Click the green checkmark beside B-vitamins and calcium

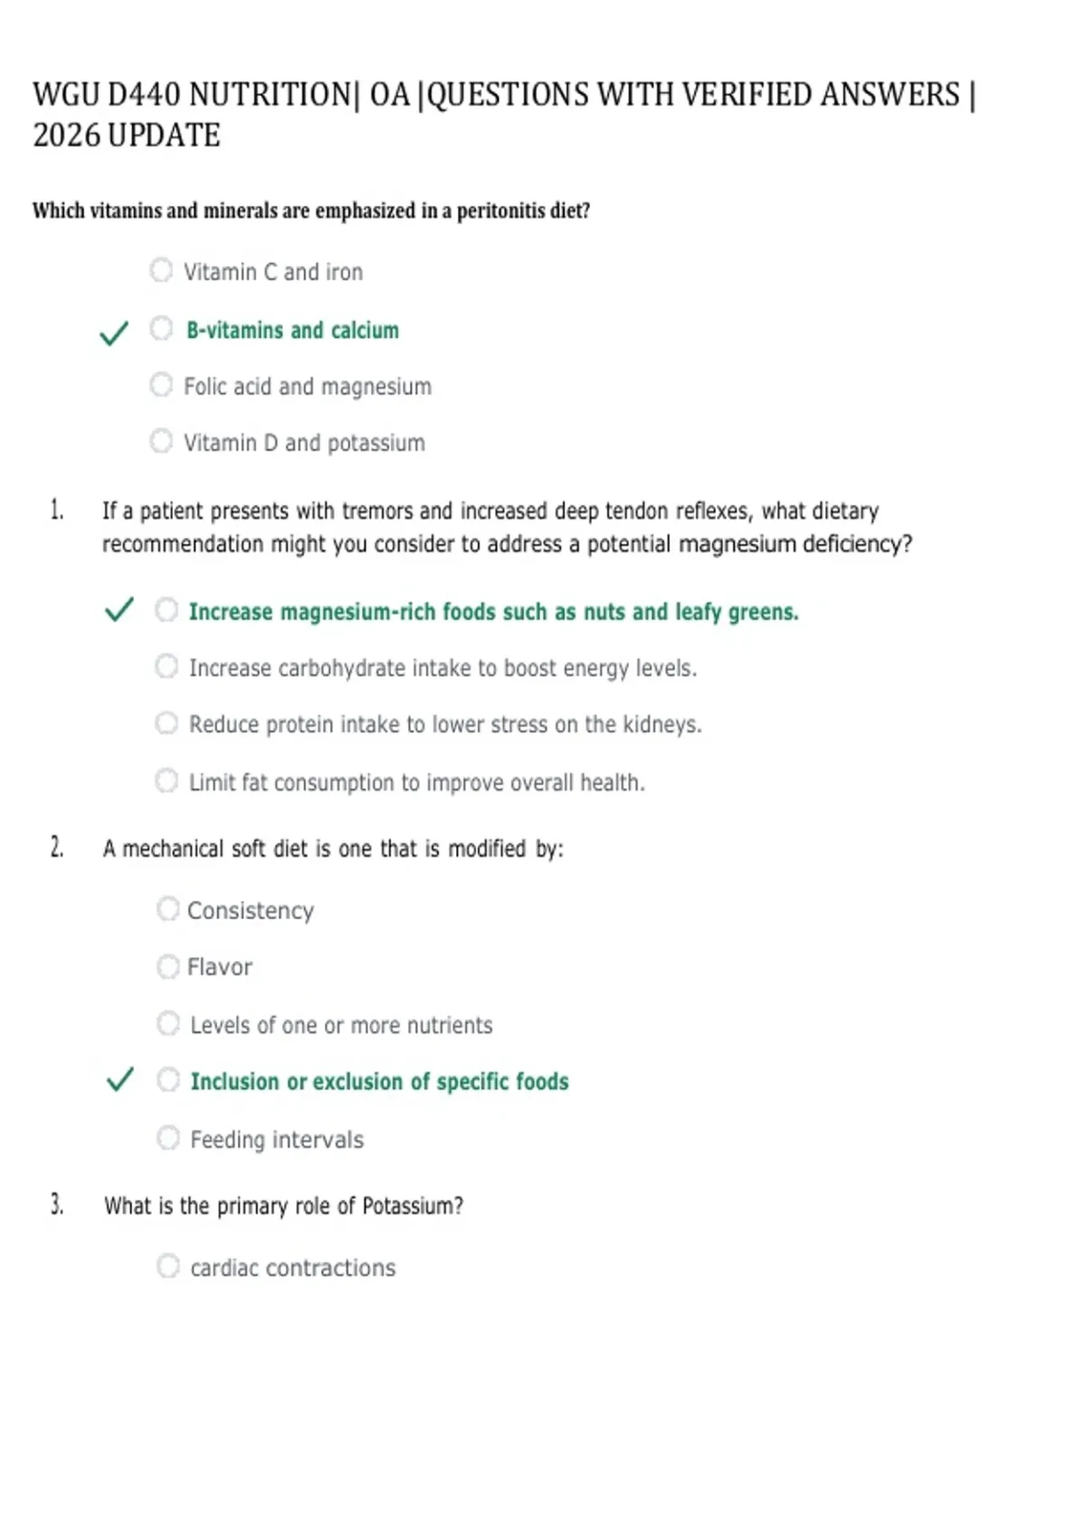[x=114, y=333]
